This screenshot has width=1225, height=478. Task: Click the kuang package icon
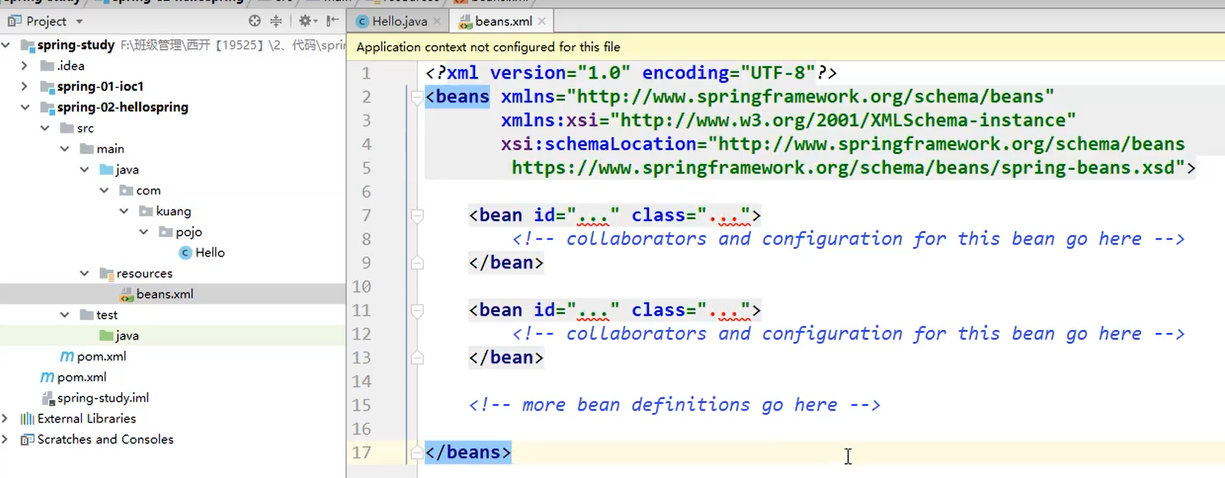146,211
